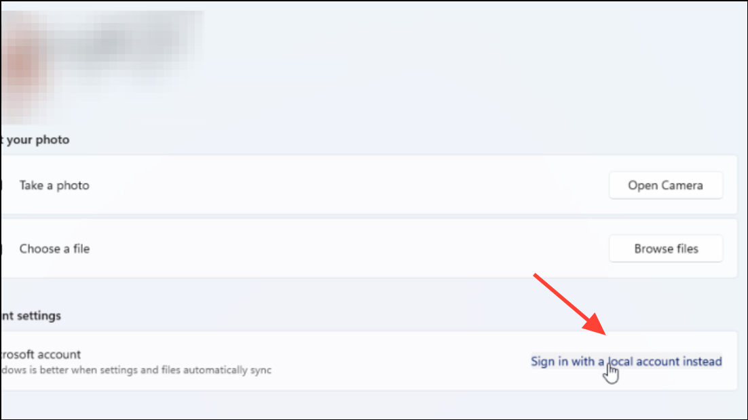Image resolution: width=748 pixels, height=420 pixels.
Task: Click the 'Choose a file' label
Action: coord(54,249)
